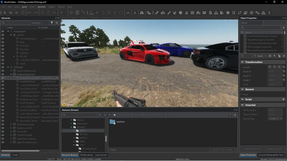The image size is (287, 161).
Task: Toggle visibility eye for AudiR8W8_Red1
Action: pos(3,81)
